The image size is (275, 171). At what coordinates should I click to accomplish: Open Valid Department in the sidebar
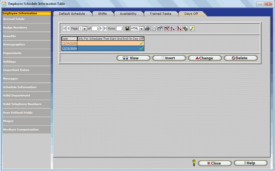tap(27, 96)
